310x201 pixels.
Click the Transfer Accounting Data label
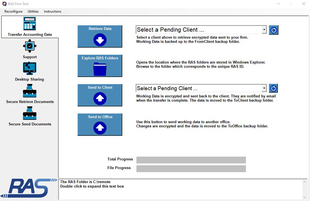(30, 34)
